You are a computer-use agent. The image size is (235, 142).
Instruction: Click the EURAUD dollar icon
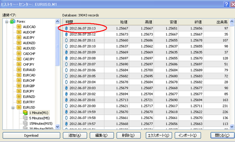coord(19,70)
